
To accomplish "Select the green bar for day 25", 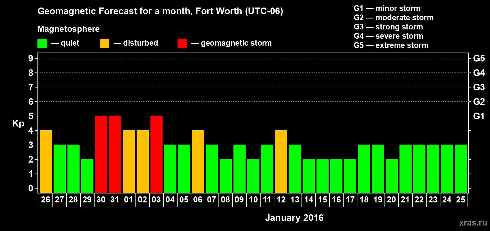I will point(461,169).
